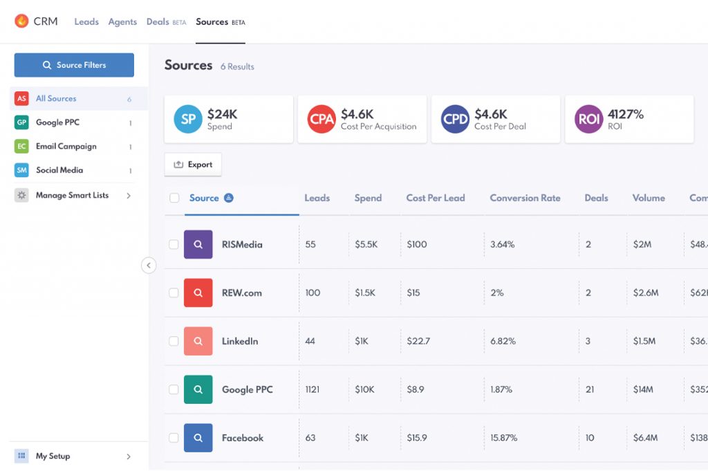Image resolution: width=708 pixels, height=471 pixels.
Task: Expand the Manage Smart Lists chevron
Action: [129, 196]
